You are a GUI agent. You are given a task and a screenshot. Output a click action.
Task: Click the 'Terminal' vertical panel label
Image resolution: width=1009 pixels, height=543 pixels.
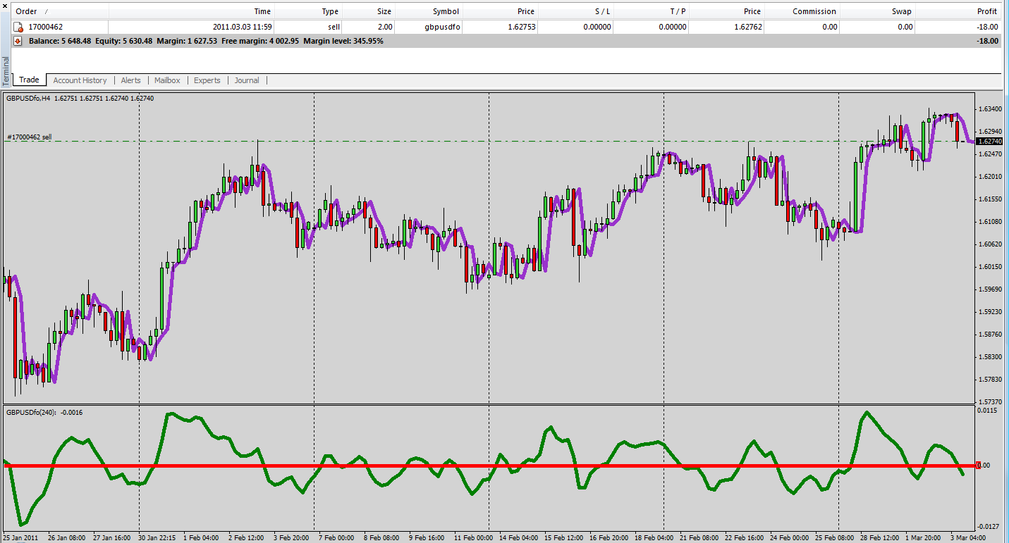point(6,71)
